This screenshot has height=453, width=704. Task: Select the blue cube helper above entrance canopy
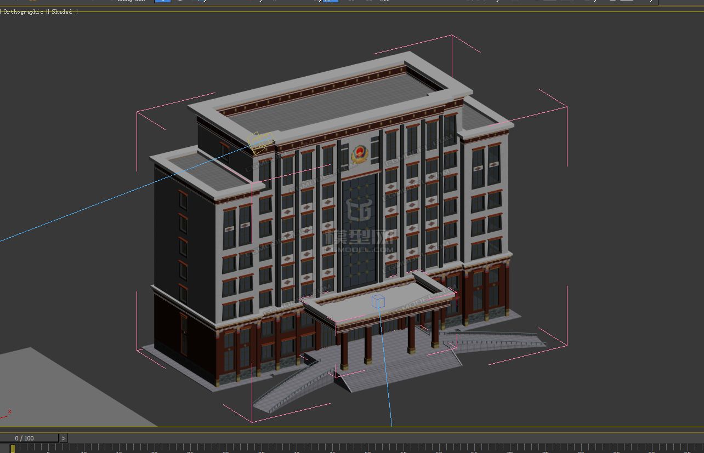(x=378, y=301)
